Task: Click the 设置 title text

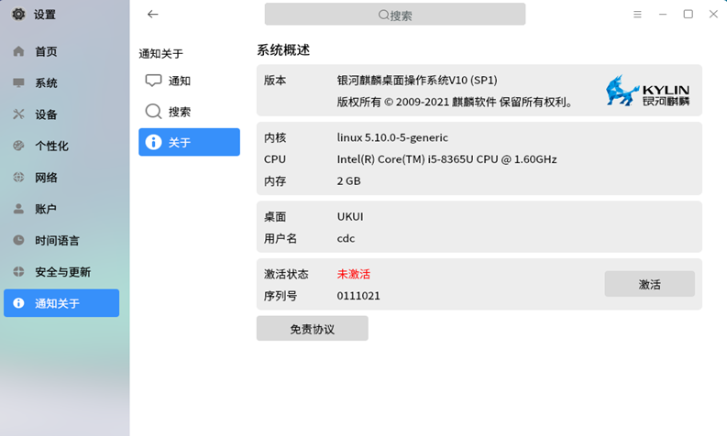Action: tap(45, 15)
